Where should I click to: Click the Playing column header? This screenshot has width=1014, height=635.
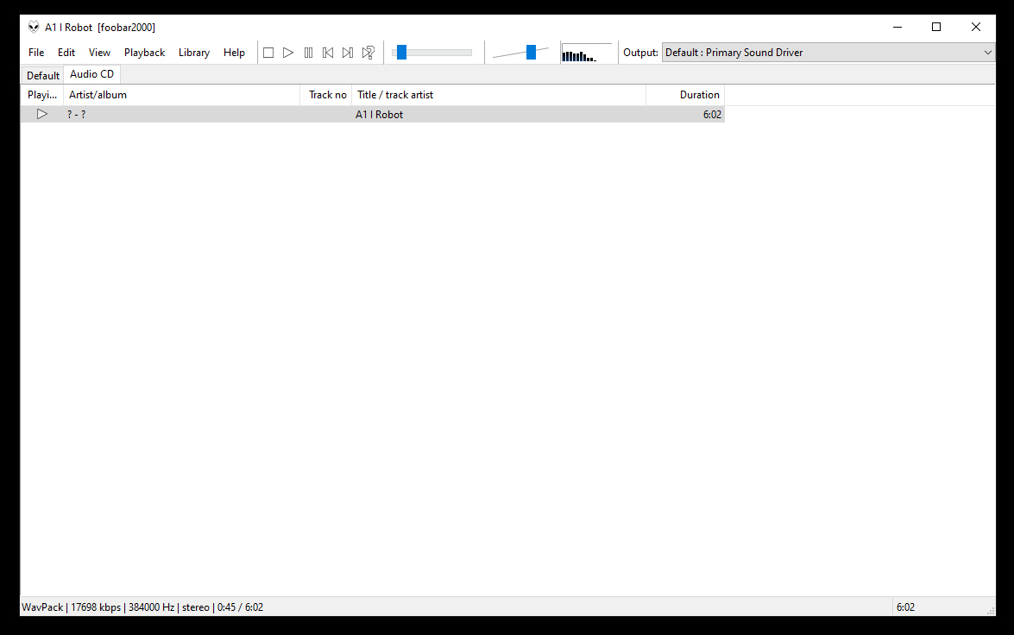click(42, 95)
